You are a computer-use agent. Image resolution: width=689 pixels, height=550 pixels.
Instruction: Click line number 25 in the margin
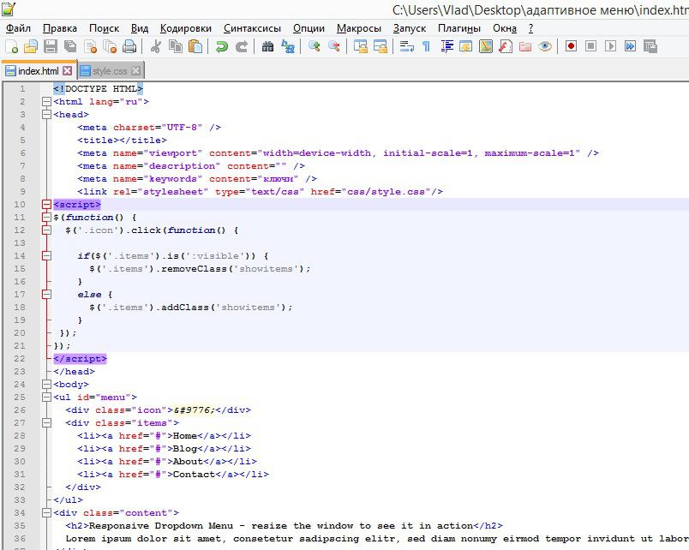point(19,398)
